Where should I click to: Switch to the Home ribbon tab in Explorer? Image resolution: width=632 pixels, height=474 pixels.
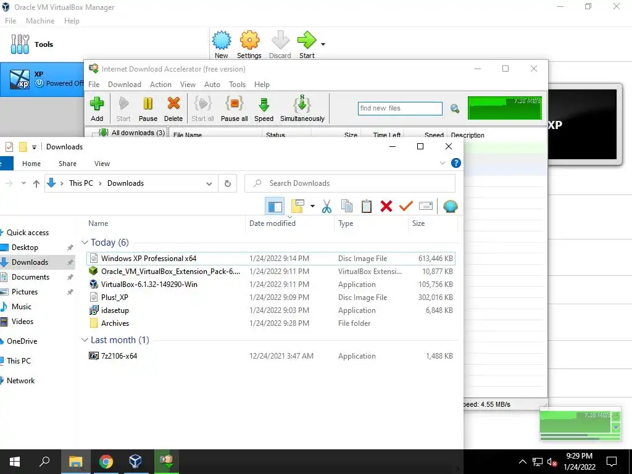(31, 164)
